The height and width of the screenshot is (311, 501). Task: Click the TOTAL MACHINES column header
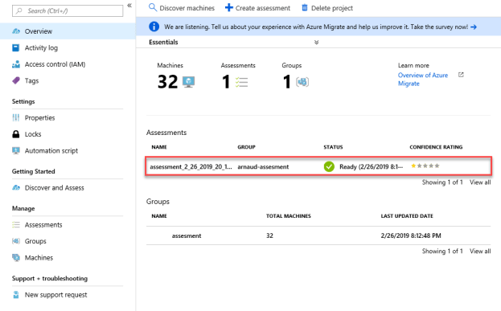pyautogui.click(x=288, y=216)
